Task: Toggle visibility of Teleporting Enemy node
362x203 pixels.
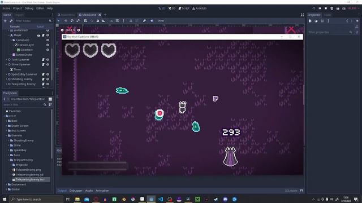Action: 48,84
